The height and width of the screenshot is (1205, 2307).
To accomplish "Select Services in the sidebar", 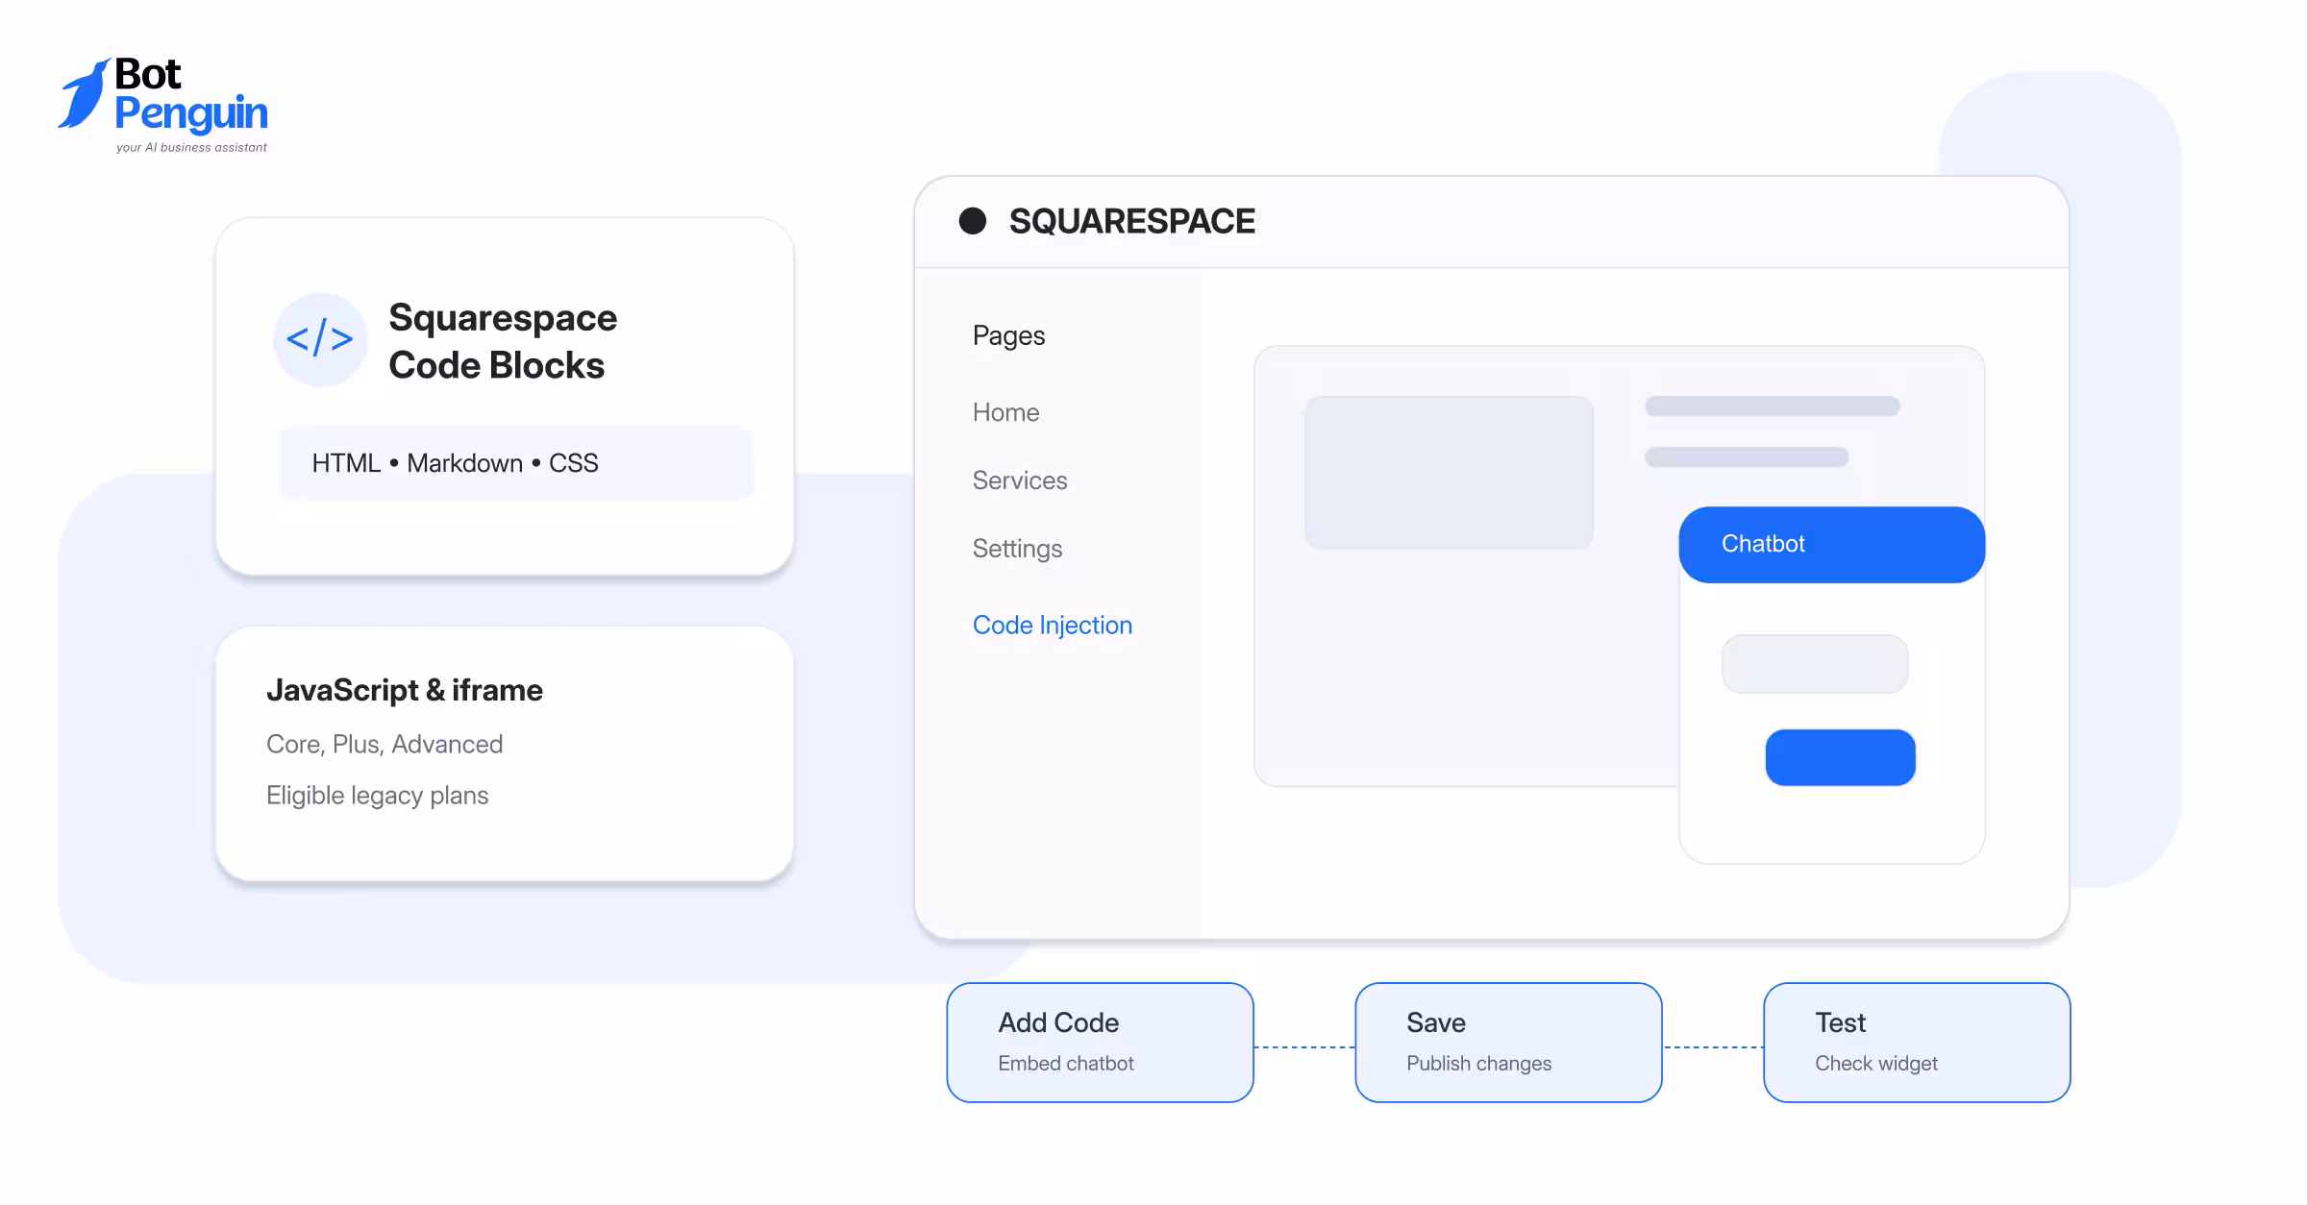I will point(1020,480).
